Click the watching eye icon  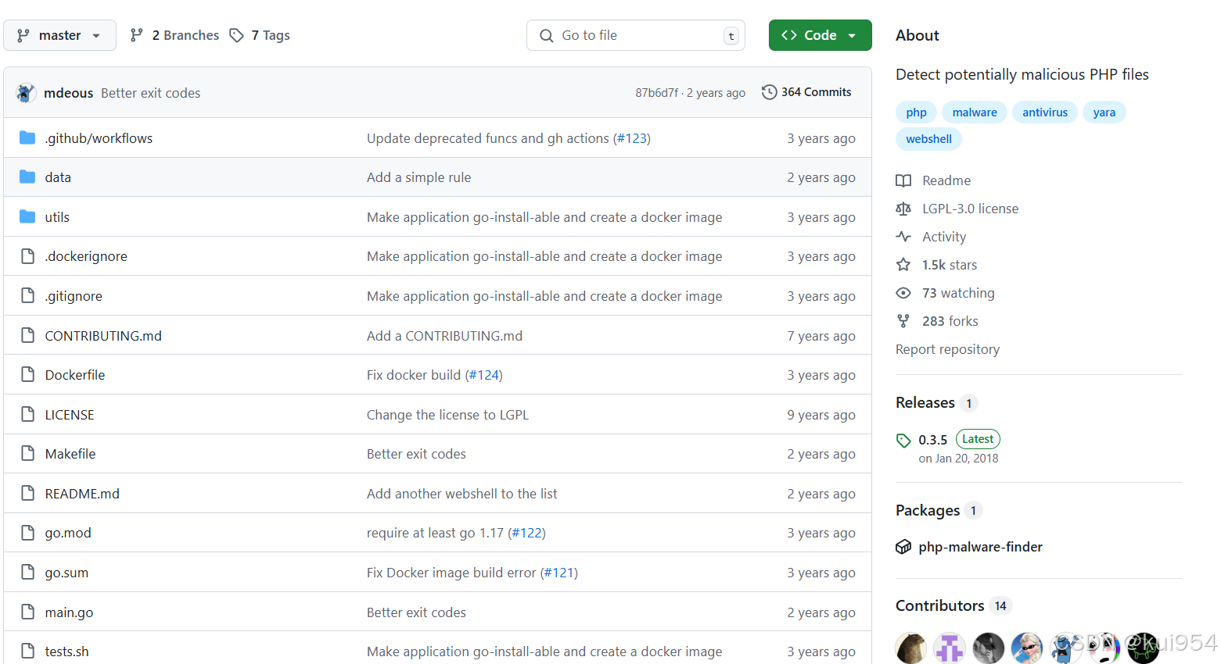point(903,293)
